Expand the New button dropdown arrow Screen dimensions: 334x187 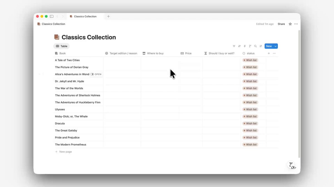point(276,46)
